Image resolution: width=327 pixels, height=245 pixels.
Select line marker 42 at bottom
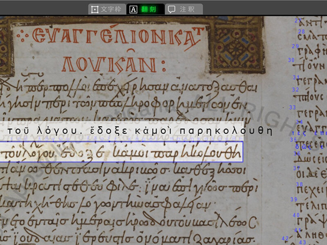pos(285,238)
